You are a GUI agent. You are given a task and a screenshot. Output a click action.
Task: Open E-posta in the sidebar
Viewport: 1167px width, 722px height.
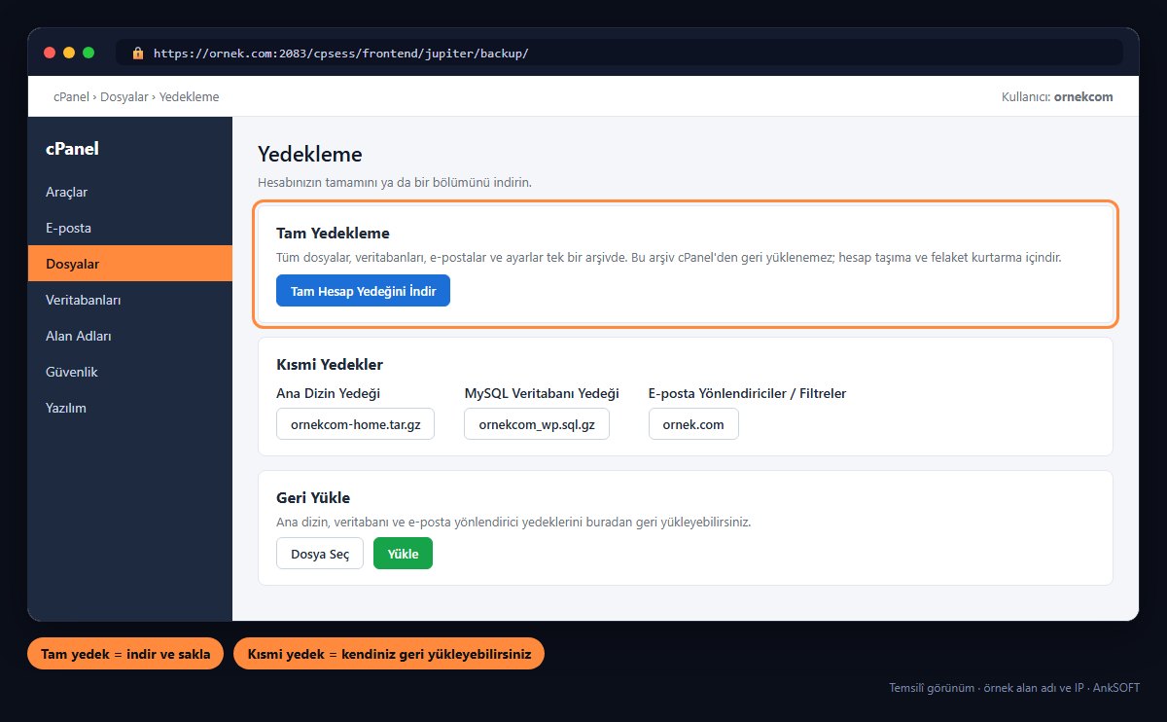click(130, 228)
